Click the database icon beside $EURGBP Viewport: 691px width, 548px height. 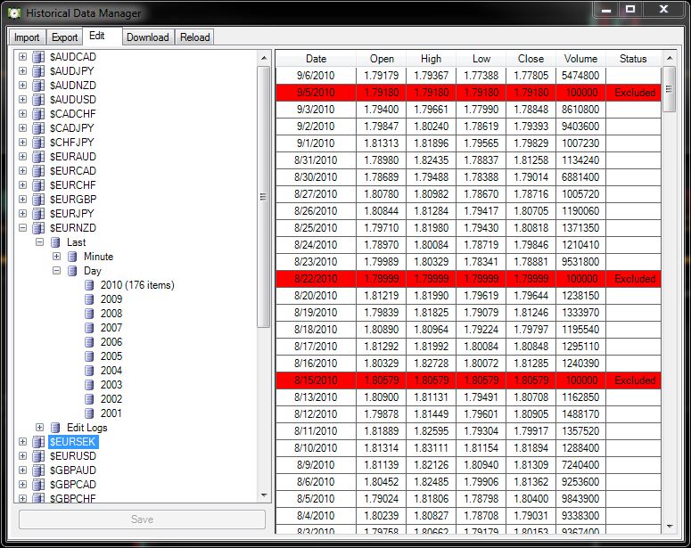pos(38,200)
